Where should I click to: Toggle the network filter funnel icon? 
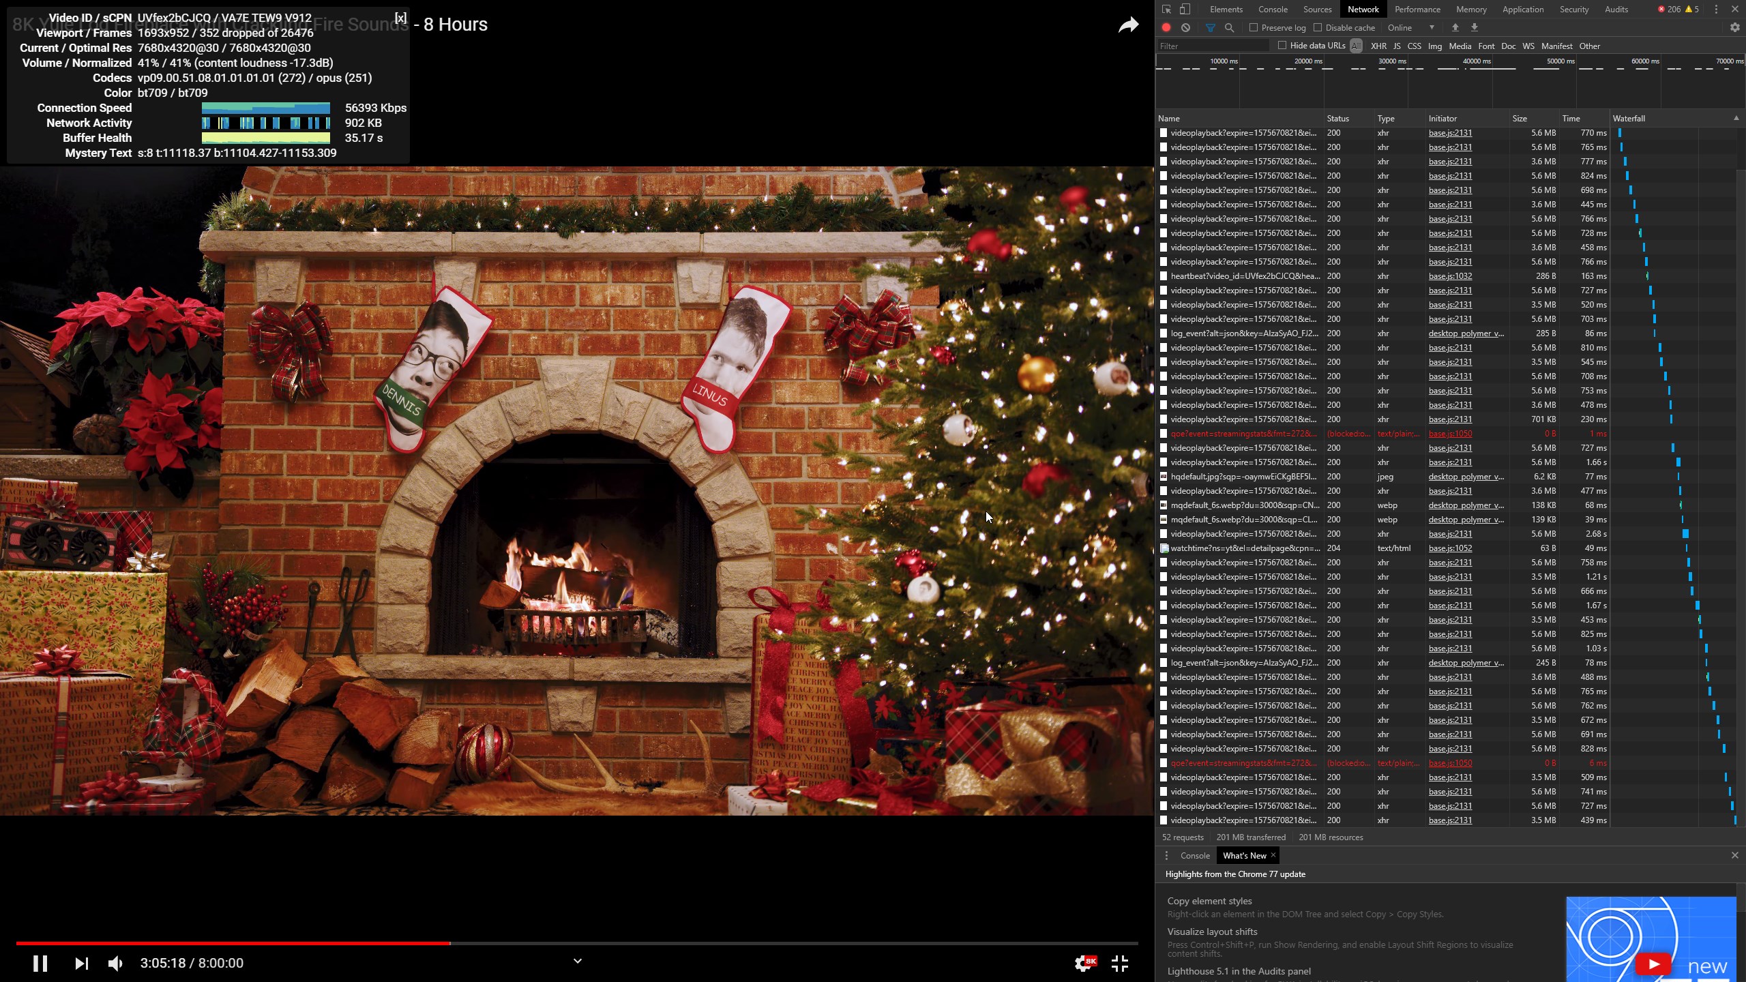pyautogui.click(x=1211, y=28)
